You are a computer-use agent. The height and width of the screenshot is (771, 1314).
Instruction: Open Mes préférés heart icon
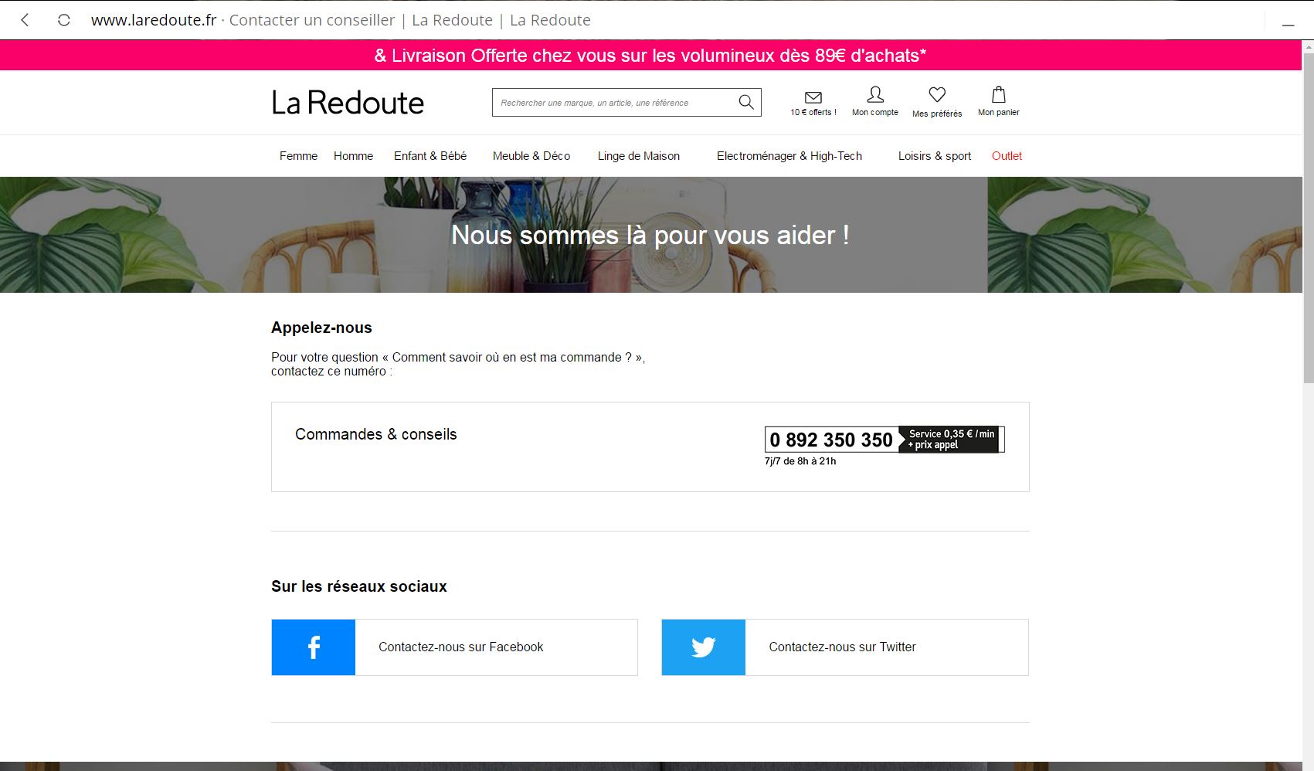[936, 95]
